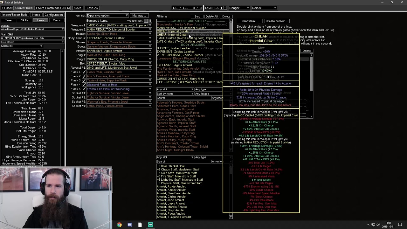Screen dimensions: 407x229
Task: Toggle Flask 4 Diamond Flask checkbox
Action: point(84,85)
